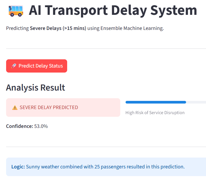Click the bold Severe Delays (>15 mins) text
The width and height of the screenshot is (206, 188).
pyautogui.click(x=58, y=28)
